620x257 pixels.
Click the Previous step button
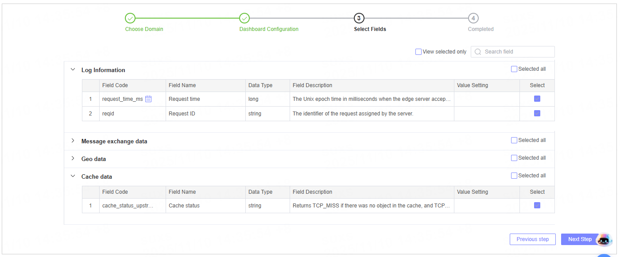pos(532,239)
